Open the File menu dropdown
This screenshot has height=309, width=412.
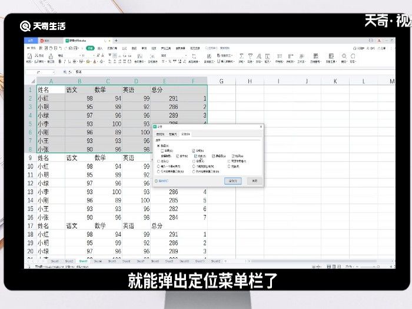click(31, 48)
